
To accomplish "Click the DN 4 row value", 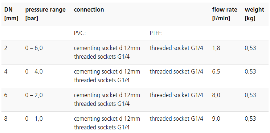I will coord(6,71).
